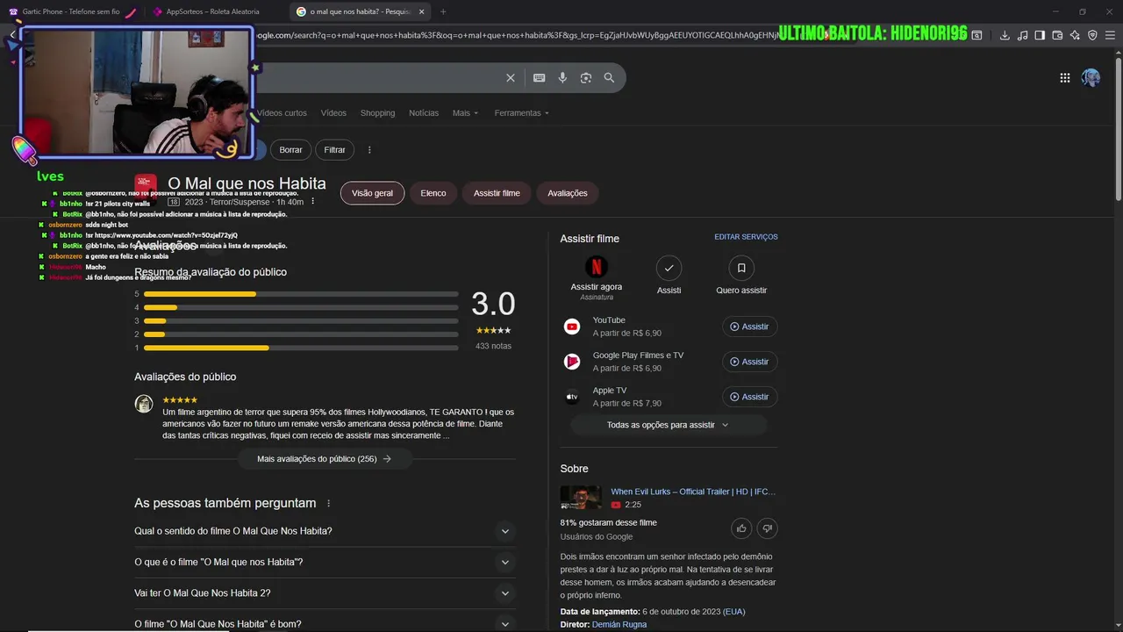Click the YouTube service logo
The image size is (1123, 632).
pos(572,327)
